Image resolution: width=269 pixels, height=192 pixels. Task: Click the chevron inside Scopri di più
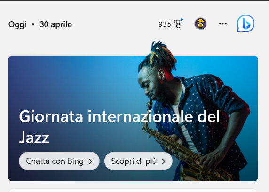click(163, 161)
